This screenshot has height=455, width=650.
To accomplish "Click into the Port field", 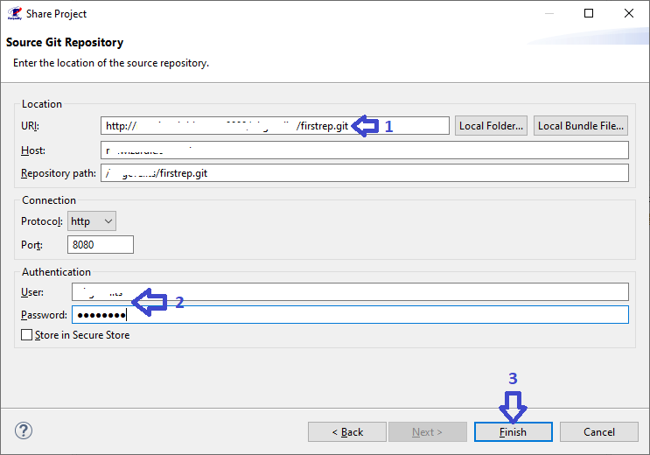I will pyautogui.click(x=101, y=244).
